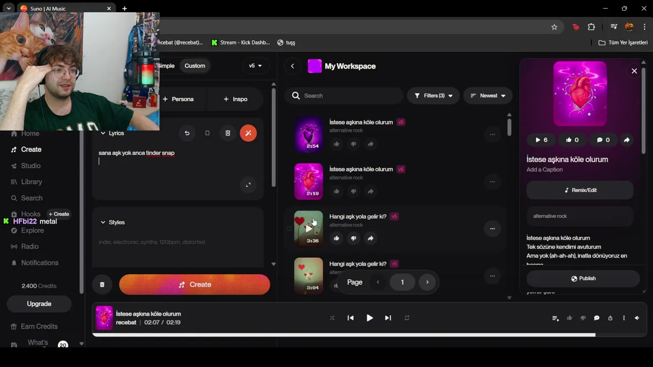Screen dimensions: 653x367
Task: Click the orange Create song button
Action: point(194,284)
